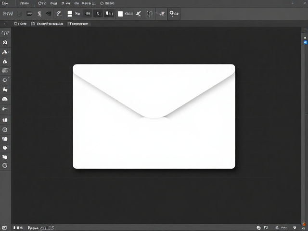Image resolution: width=308 pixels, height=231 pixels.
Task: Select the overlapping photo cards tool in left toolbar
Action: coord(5,139)
